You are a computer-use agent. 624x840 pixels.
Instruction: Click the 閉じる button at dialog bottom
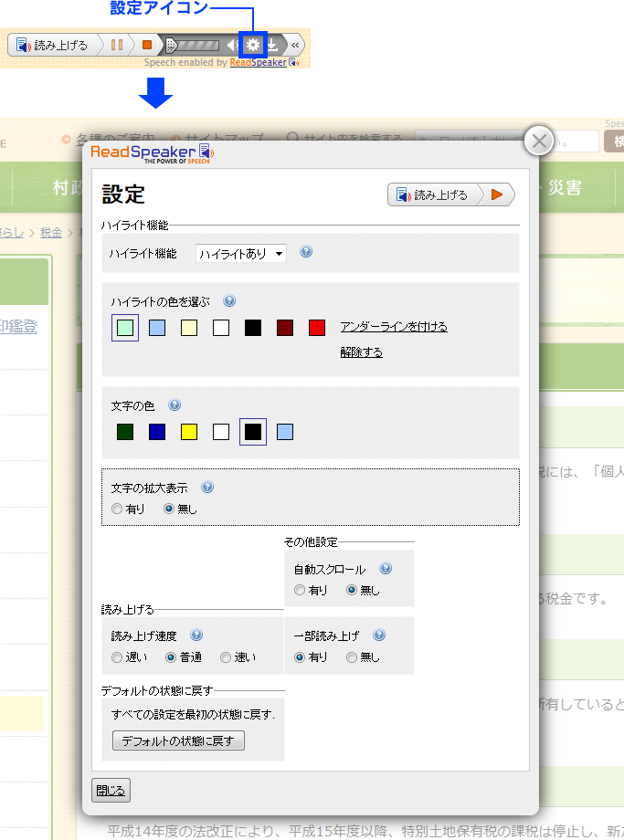111,790
